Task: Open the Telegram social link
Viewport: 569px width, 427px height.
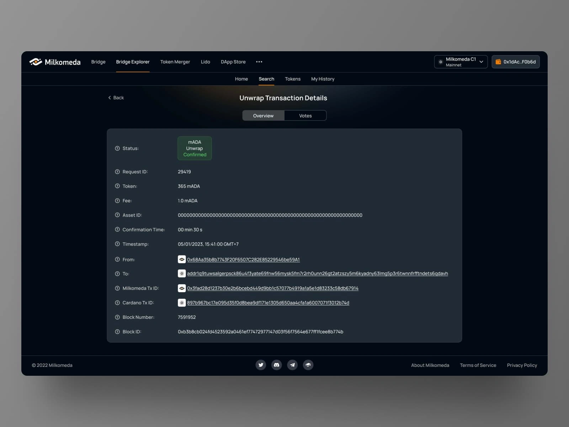Action: tap(292, 365)
